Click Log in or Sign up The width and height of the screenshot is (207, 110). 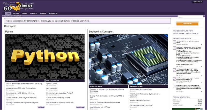pos(197,2)
